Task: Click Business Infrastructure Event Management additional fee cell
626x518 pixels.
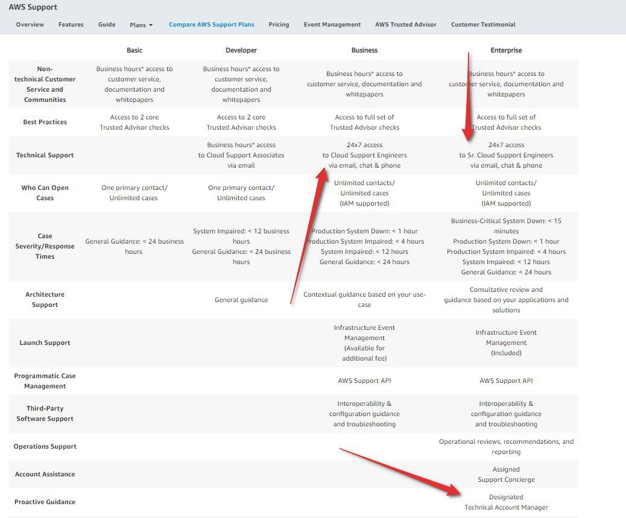Action: tap(364, 343)
